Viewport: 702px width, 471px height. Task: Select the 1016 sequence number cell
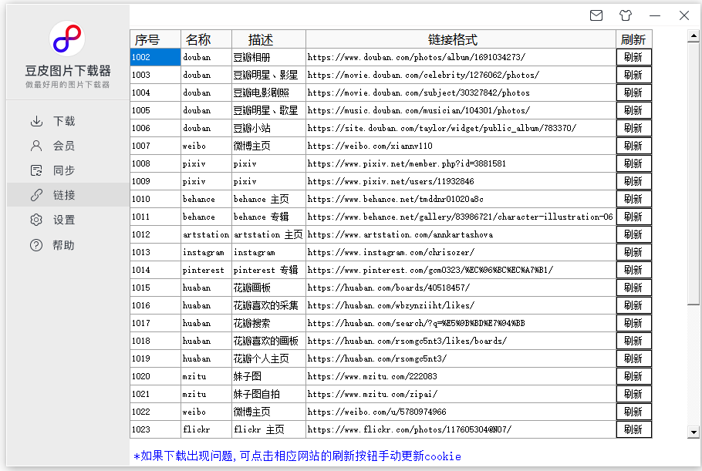155,305
